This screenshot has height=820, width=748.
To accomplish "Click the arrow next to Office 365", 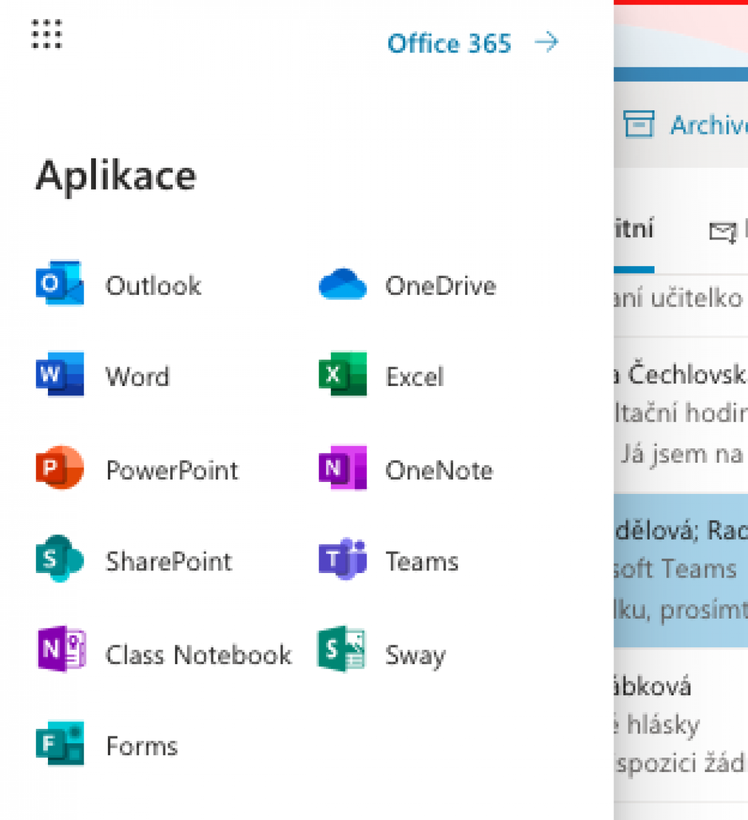I will coord(547,43).
